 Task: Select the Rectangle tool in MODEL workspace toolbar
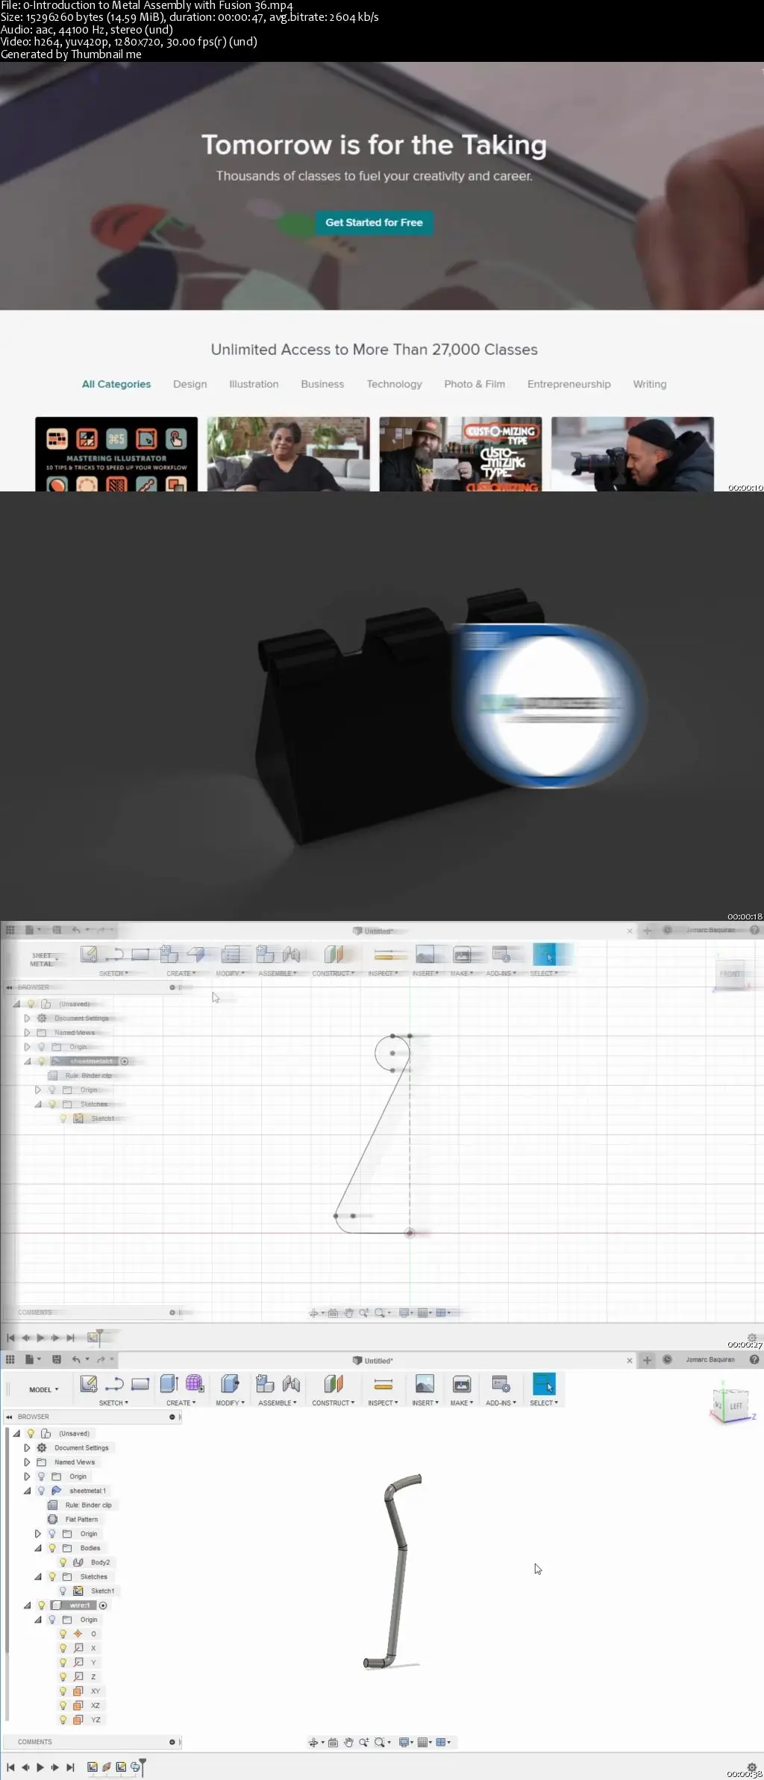click(x=140, y=1384)
